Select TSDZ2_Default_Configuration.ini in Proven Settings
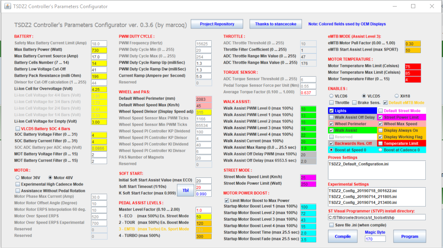 coord(358,164)
